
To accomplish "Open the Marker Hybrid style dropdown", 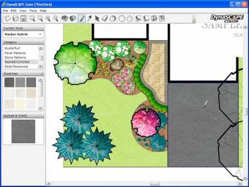I will (x=23, y=34).
